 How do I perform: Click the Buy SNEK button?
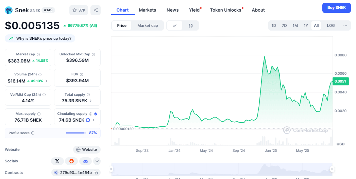[337, 8]
